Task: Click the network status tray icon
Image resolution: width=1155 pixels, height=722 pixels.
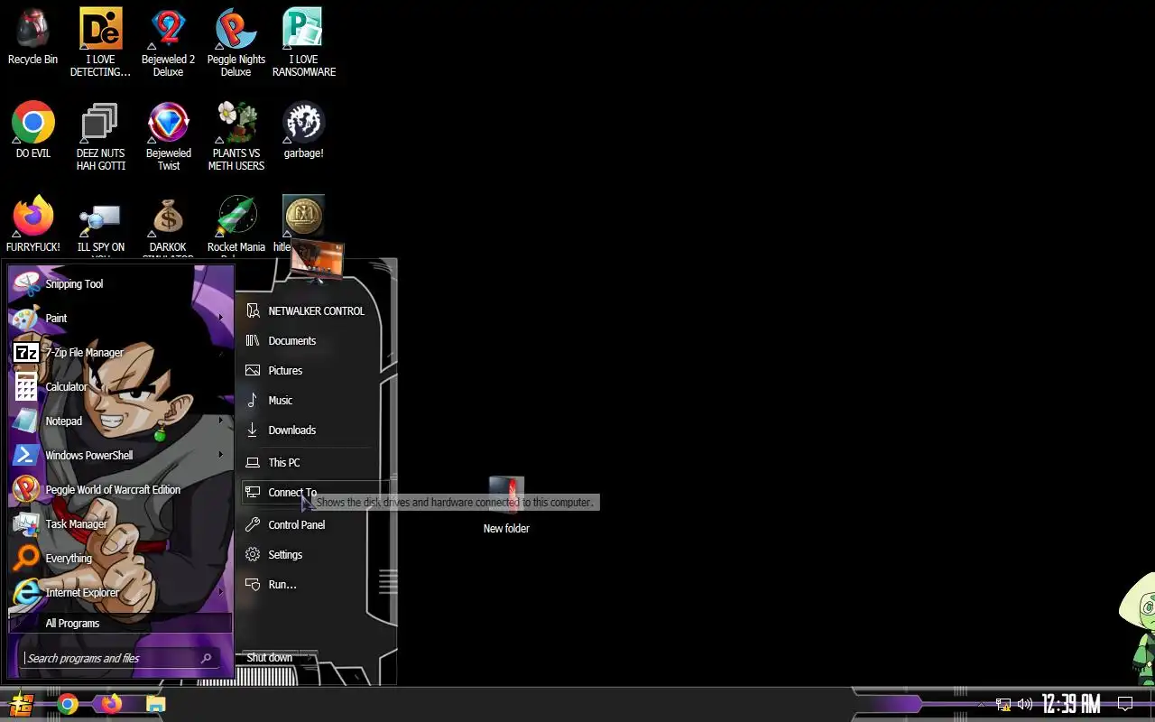Action: click(x=1003, y=704)
